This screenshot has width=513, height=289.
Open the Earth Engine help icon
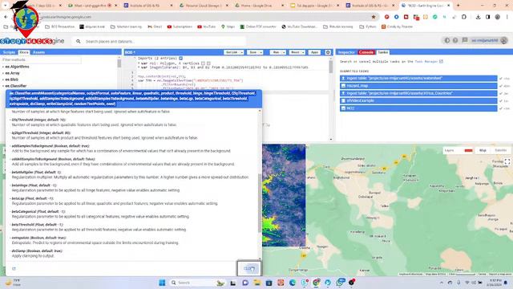click(455, 40)
